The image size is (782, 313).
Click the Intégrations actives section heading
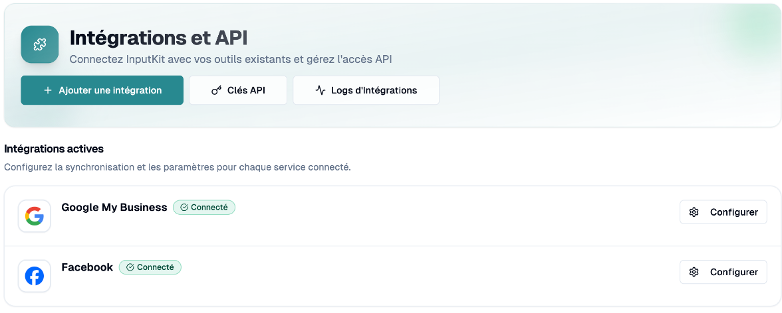(x=54, y=149)
